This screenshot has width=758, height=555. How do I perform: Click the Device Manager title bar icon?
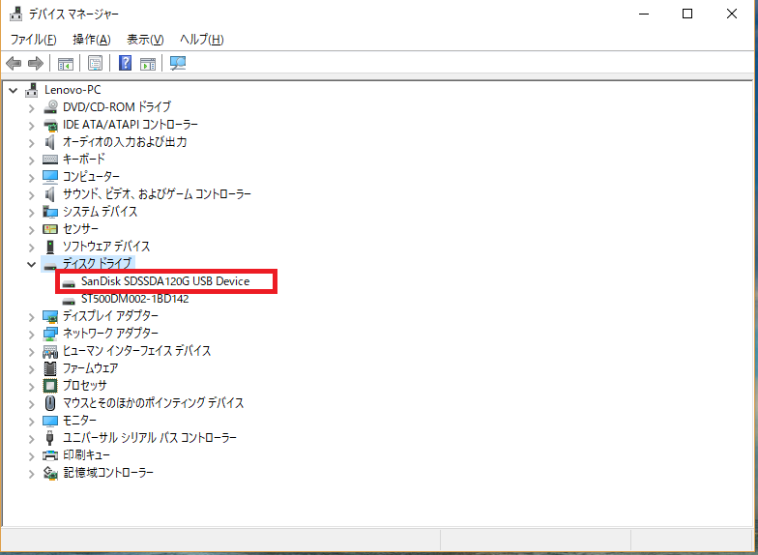15,14
